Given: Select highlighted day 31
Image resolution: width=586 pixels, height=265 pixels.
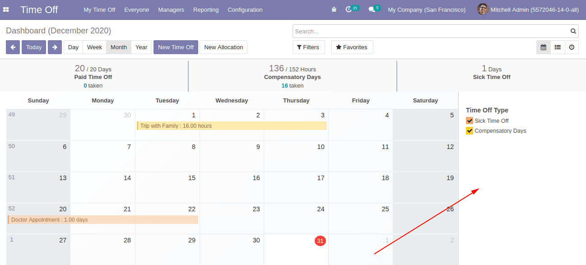Looking at the screenshot, I should [320, 241].
